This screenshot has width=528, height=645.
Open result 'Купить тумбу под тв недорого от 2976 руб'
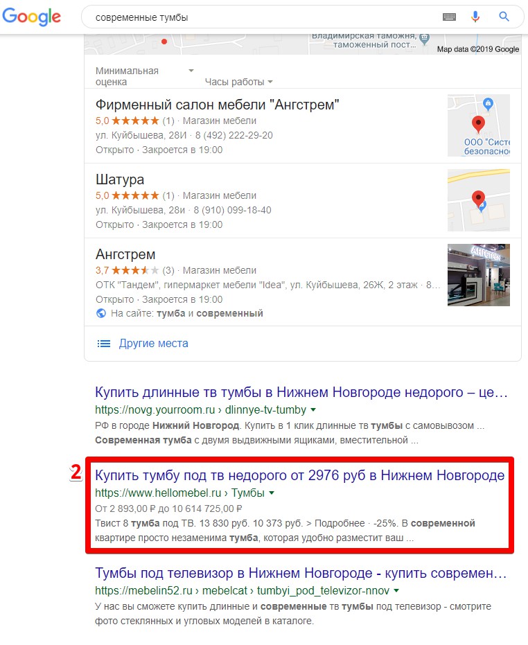(x=299, y=475)
